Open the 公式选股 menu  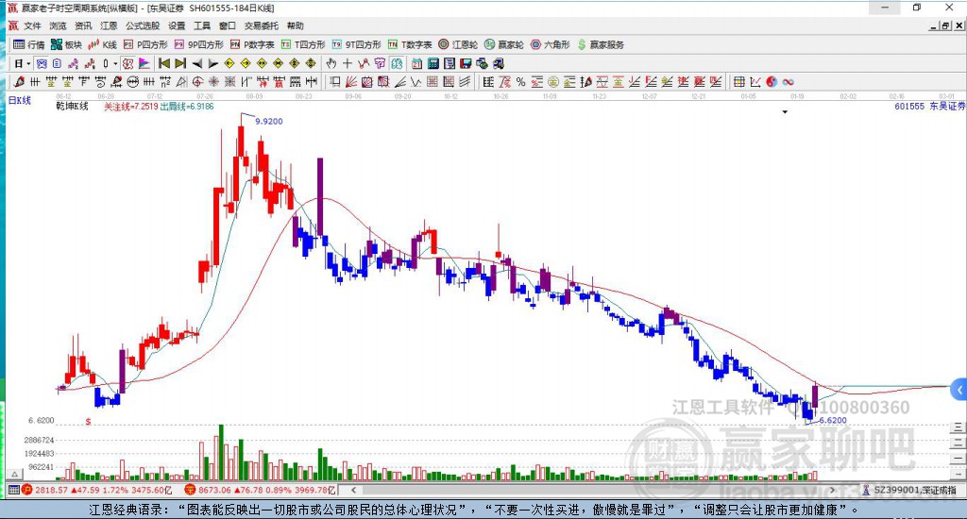[143, 25]
